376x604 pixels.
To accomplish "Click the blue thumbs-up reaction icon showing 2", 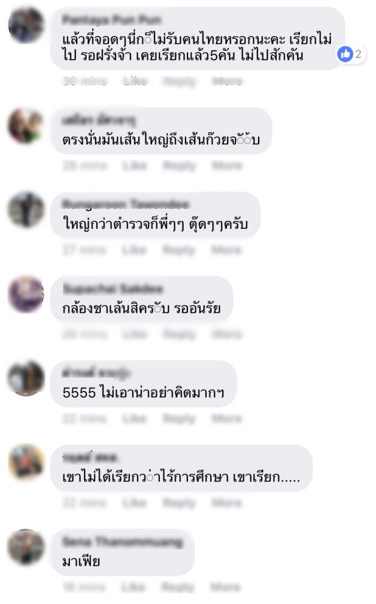I will (345, 54).
